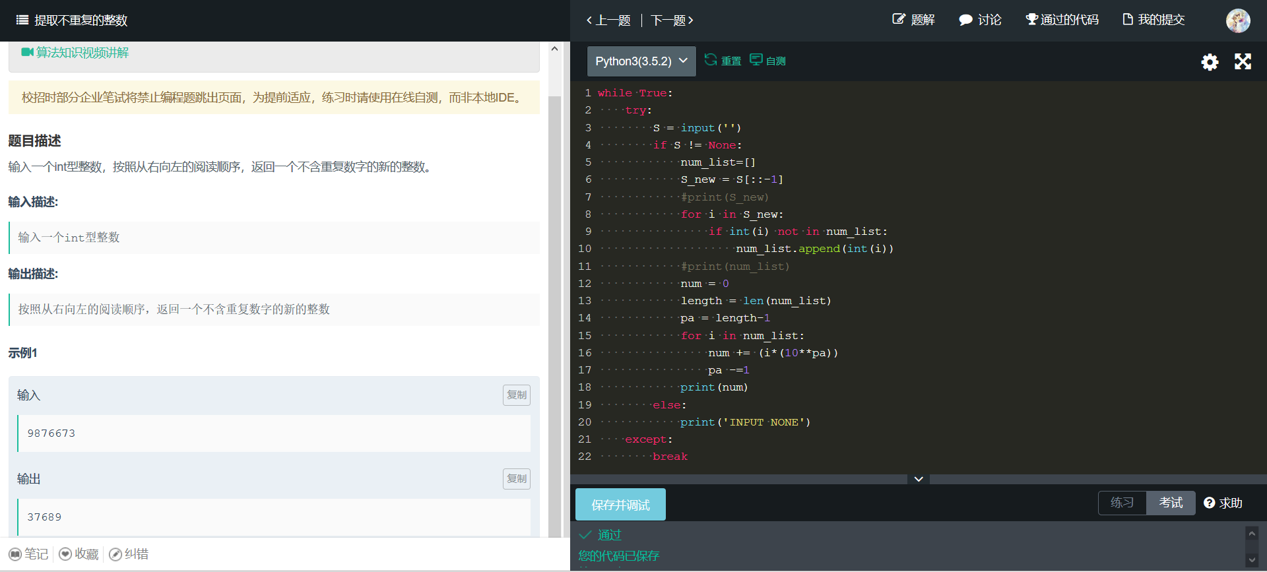Expand the Python3(3.5.2) language dropdown
Viewport: 1267px width, 572px height.
(x=641, y=61)
